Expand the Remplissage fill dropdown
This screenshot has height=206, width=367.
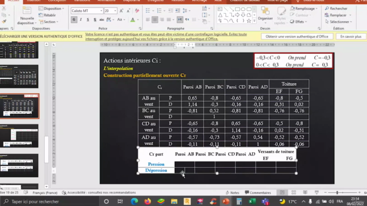(x=304, y=9)
